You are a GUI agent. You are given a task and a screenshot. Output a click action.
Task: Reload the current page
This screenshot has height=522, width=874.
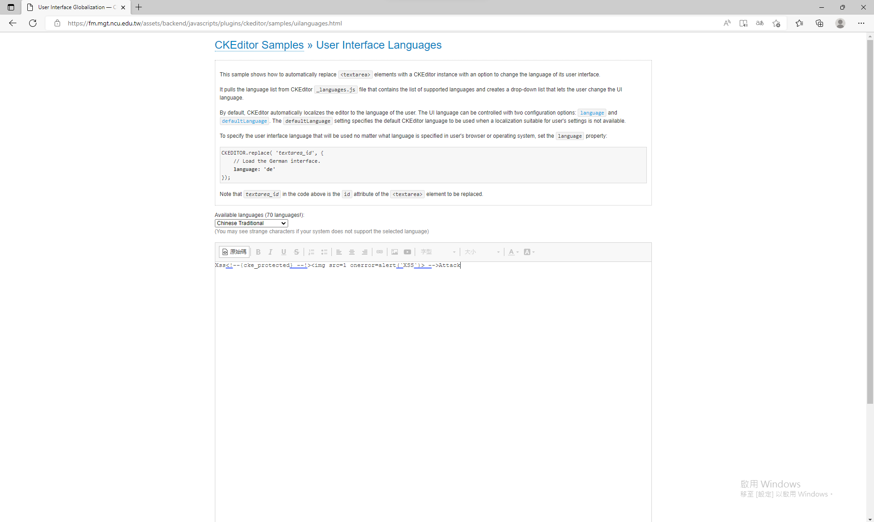coord(33,23)
